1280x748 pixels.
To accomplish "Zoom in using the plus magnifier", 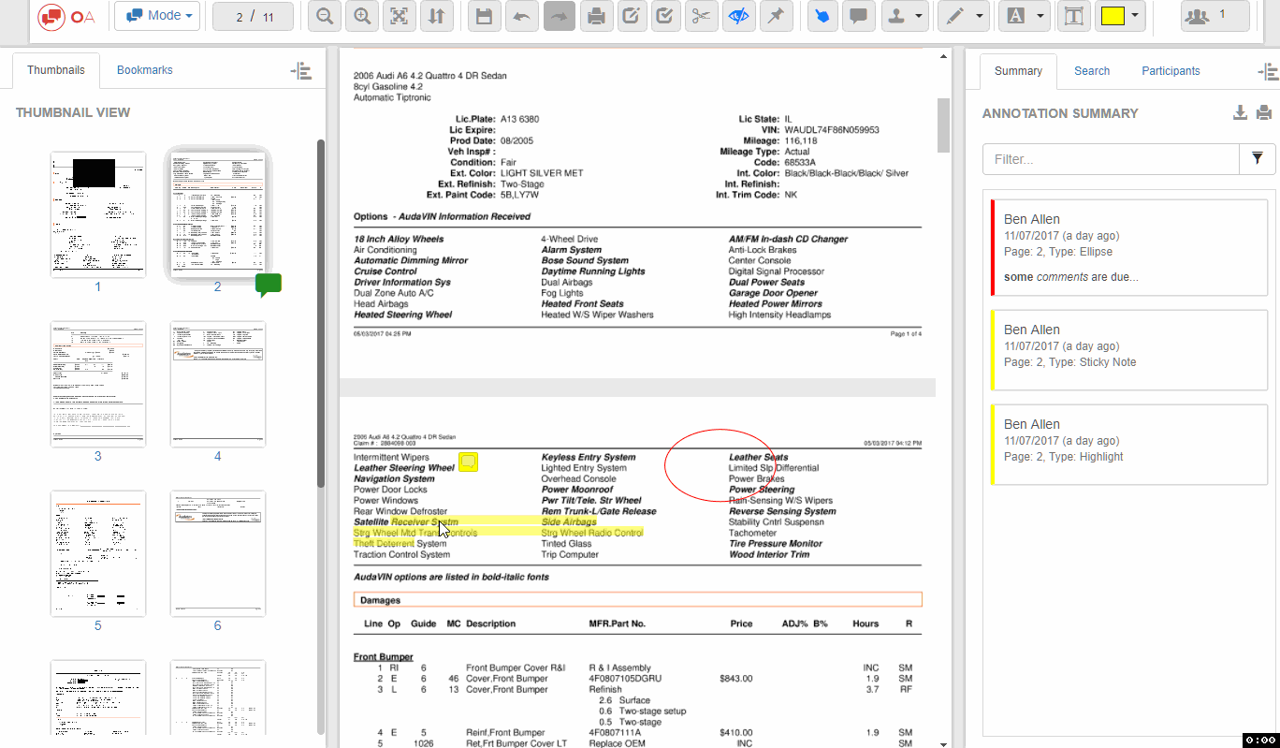I will 362,16.
